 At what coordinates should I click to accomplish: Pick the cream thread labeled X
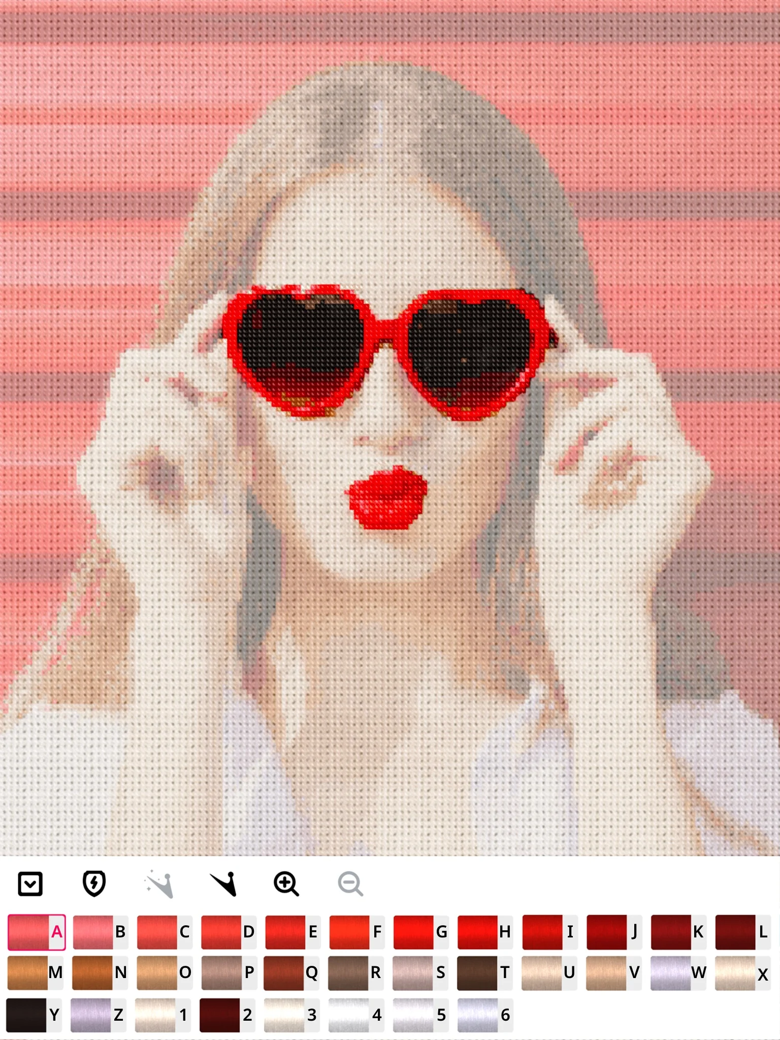coord(742,972)
